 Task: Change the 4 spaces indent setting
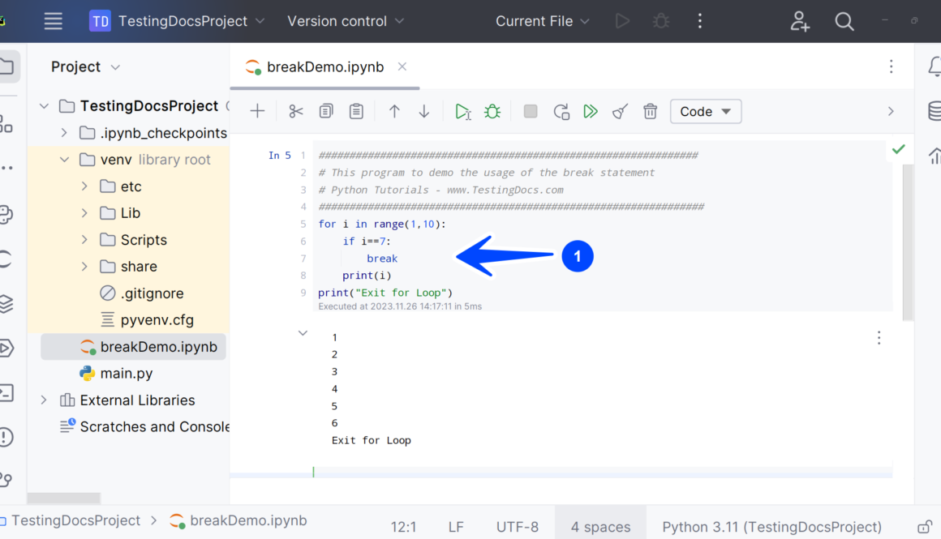click(600, 526)
